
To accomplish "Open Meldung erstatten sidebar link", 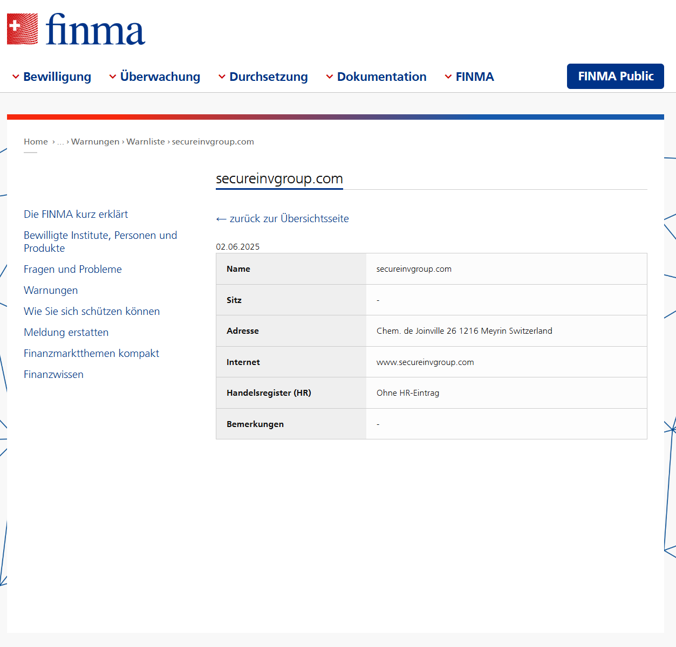I will point(66,332).
